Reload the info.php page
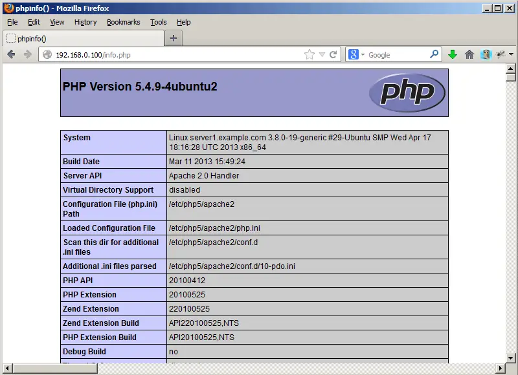The height and width of the screenshot is (375, 518). click(x=333, y=54)
